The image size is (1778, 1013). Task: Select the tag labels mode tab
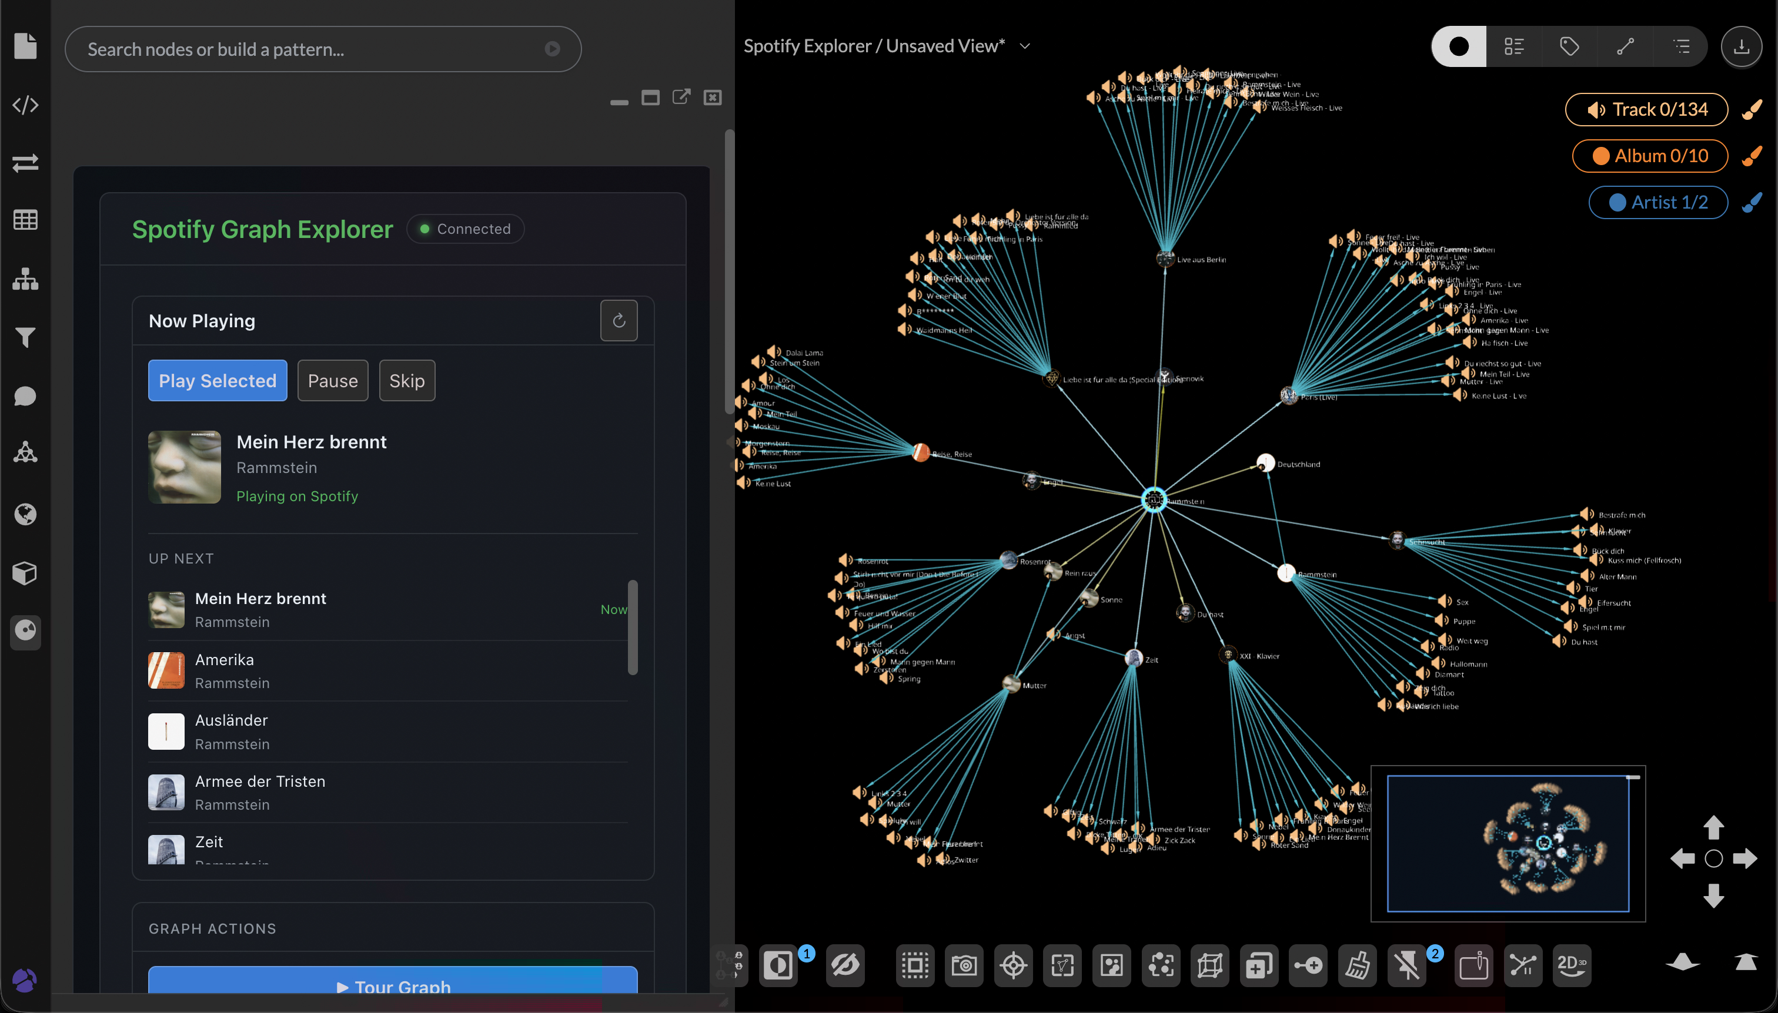pyautogui.click(x=1569, y=46)
